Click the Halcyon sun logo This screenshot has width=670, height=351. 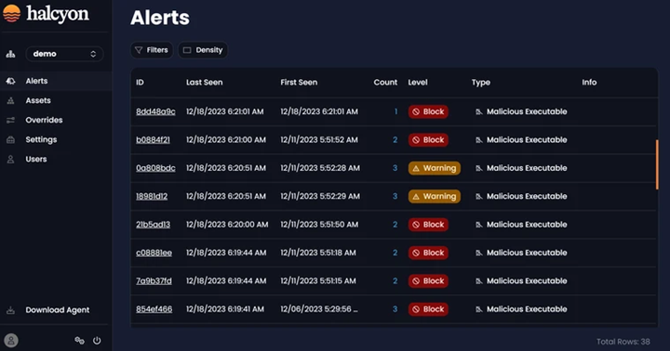coord(11,13)
